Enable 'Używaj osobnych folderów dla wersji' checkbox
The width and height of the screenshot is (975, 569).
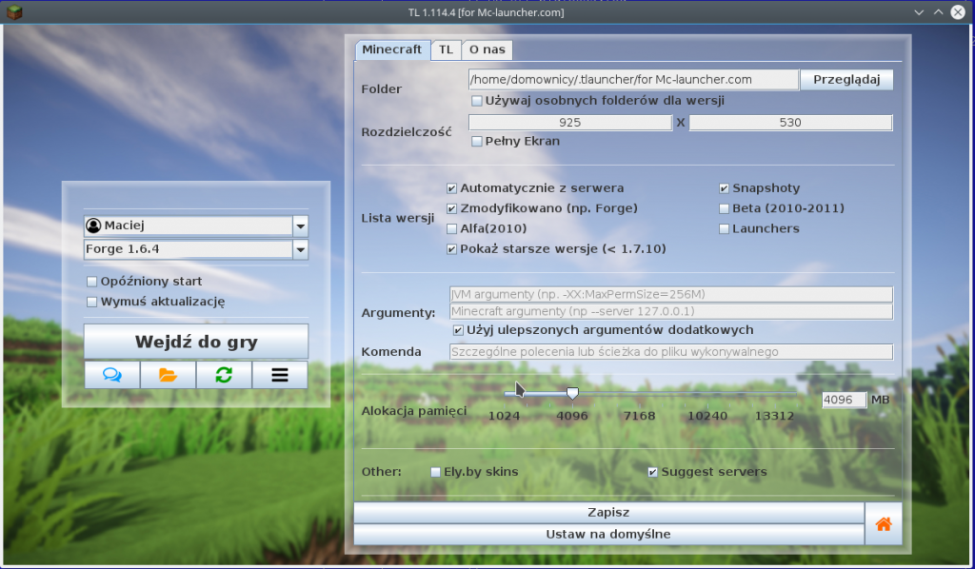click(x=477, y=101)
